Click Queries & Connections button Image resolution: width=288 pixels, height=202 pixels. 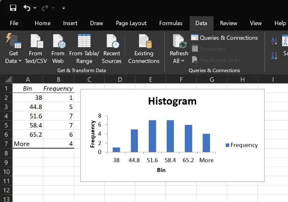[224, 38]
